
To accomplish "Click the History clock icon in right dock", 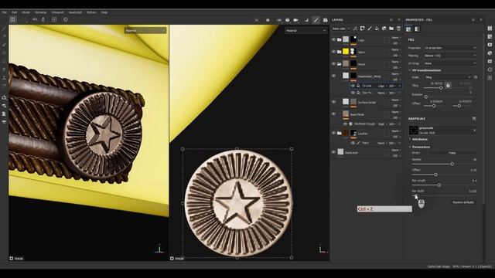I will tap(490, 69).
